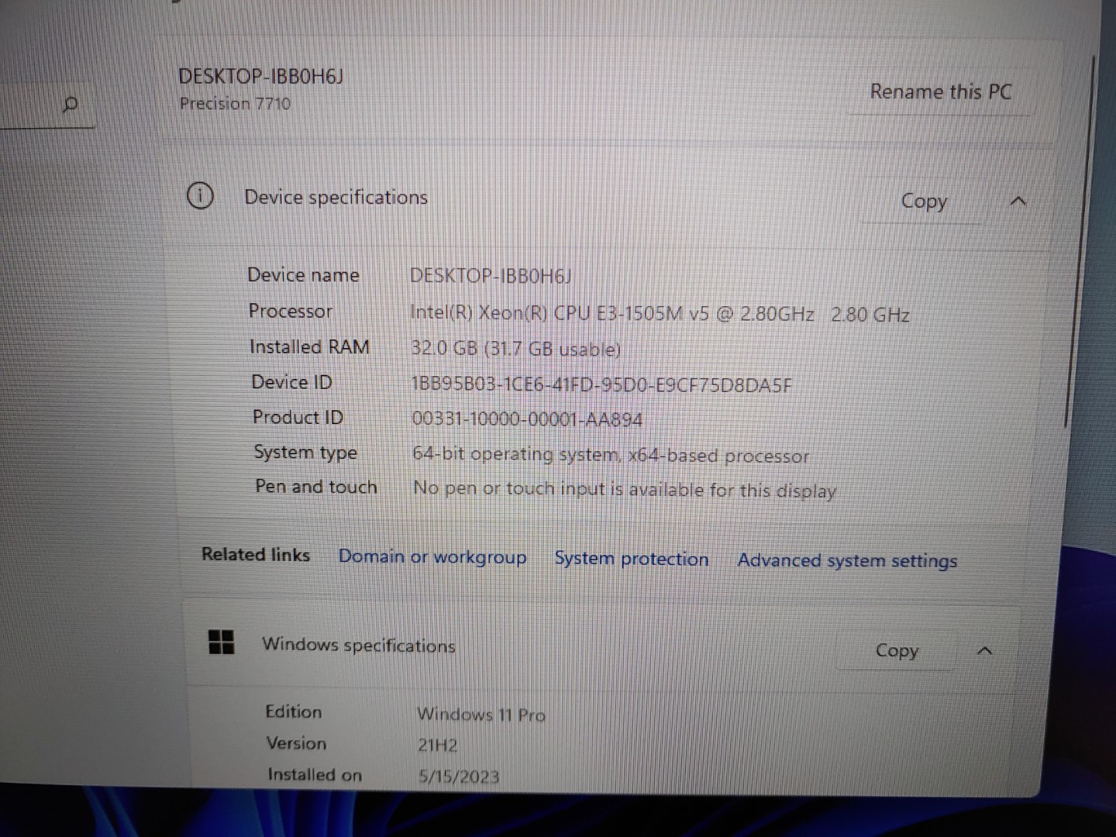Click the Product ID label
The width and height of the screenshot is (1116, 837).
tap(298, 417)
